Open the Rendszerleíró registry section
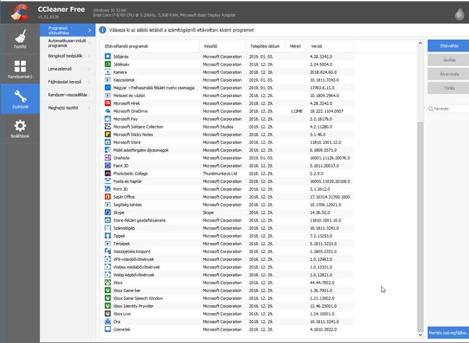This screenshot has height=343, width=469. pyautogui.click(x=20, y=69)
